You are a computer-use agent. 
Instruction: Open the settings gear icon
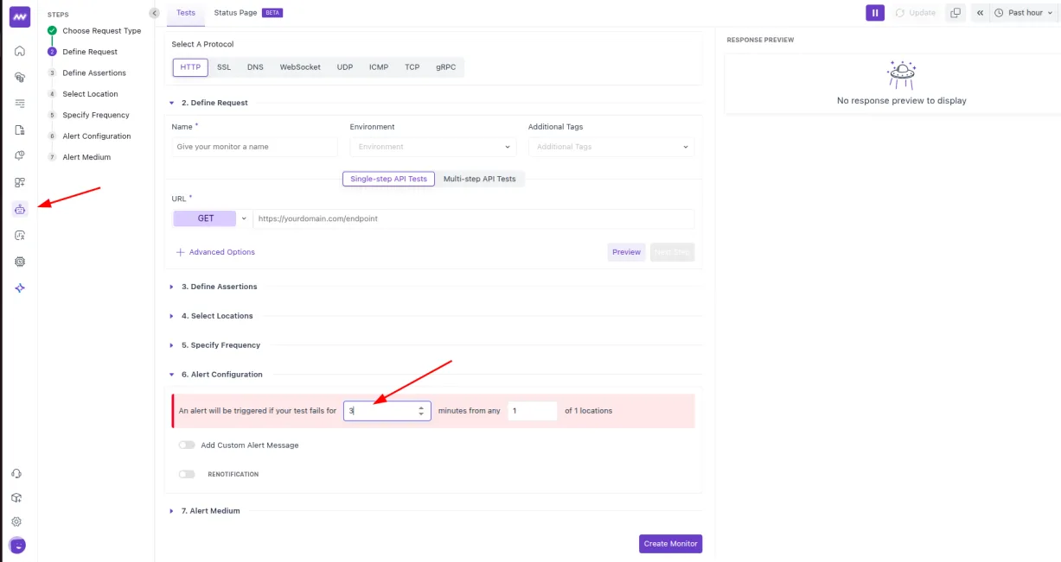point(16,521)
